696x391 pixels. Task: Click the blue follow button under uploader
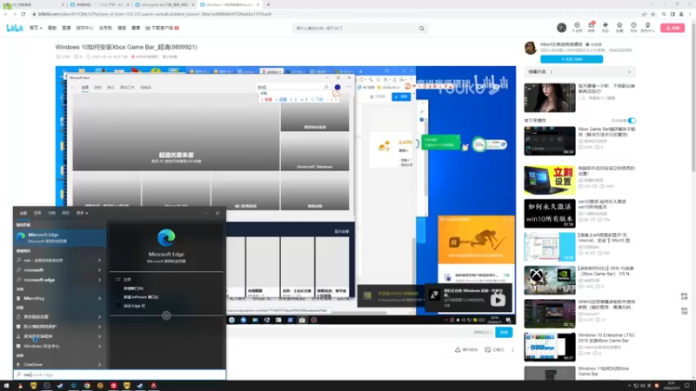[x=572, y=59]
